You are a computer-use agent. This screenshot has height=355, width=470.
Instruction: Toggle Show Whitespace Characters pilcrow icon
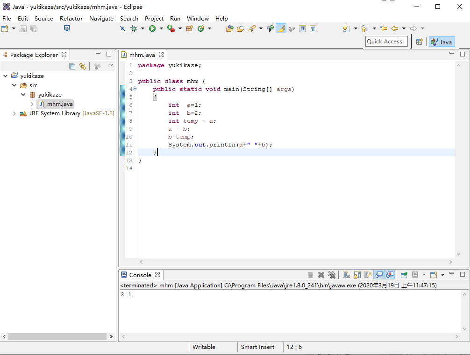tap(313, 29)
